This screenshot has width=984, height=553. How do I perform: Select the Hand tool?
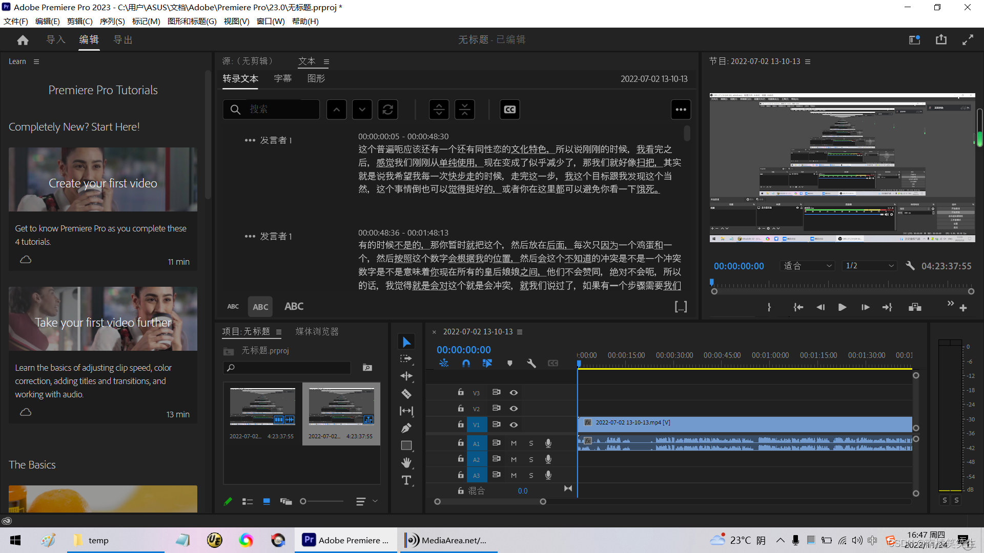pos(406,463)
